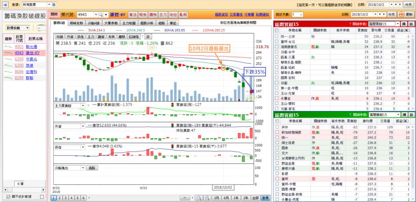Switch to the 大單券商 tab

click(110, 23)
